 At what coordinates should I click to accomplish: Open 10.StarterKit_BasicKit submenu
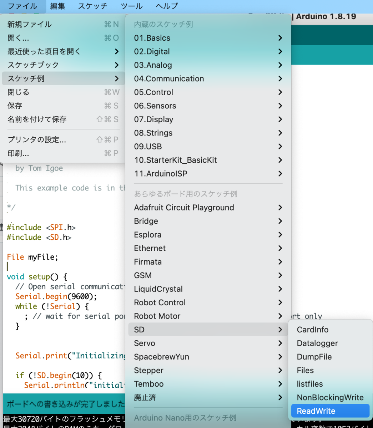pos(208,160)
